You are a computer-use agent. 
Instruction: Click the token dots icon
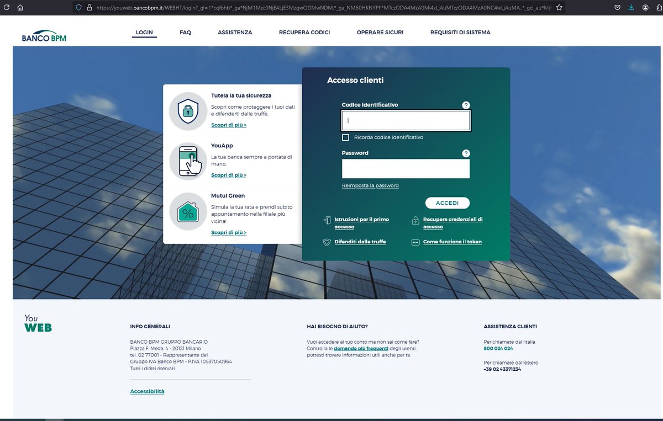(415, 242)
